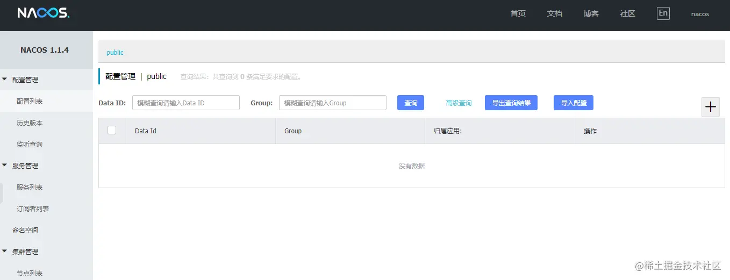This screenshot has height=280, width=730.
Task: Click the Group column header
Action: [x=350, y=131]
